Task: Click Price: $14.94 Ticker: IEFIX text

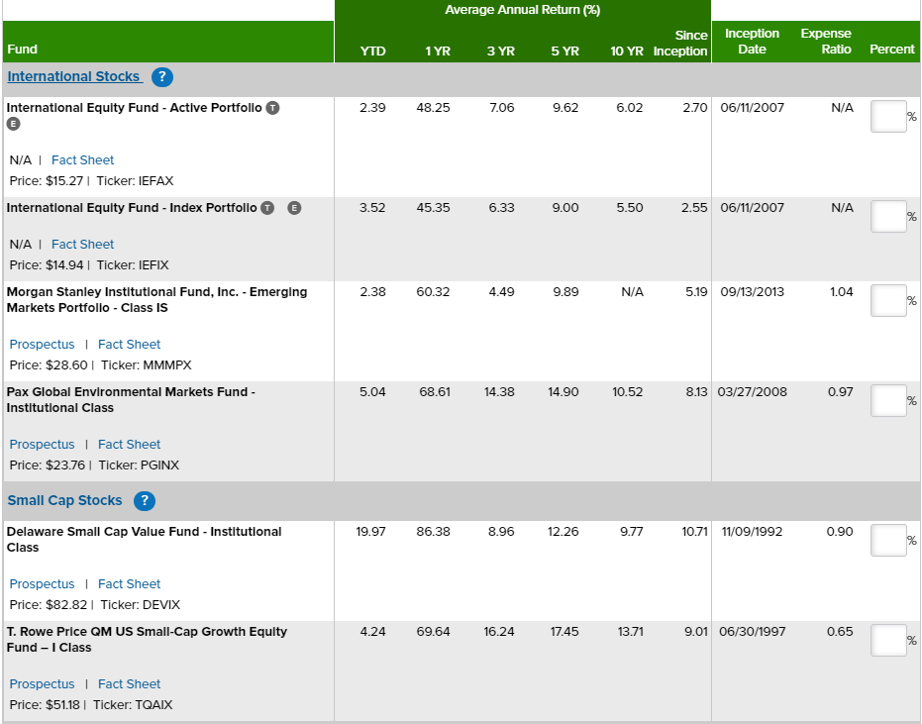Action: click(x=89, y=265)
